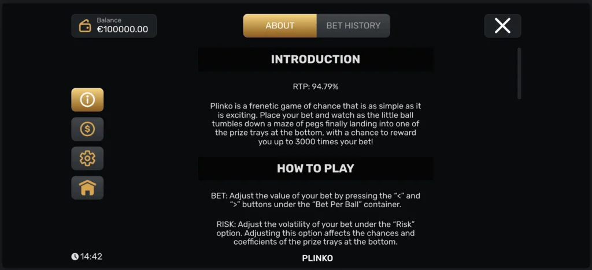Image resolution: width=592 pixels, height=270 pixels.
Task: Click the BET instructions paragraph
Action: tap(315, 200)
